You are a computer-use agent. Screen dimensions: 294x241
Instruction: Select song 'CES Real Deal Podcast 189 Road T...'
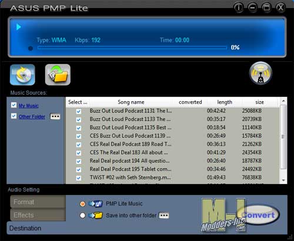coord(131,144)
